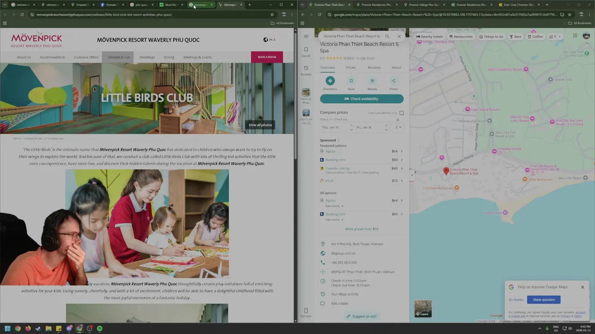Open the Sponsored info dots icon

[338, 140]
